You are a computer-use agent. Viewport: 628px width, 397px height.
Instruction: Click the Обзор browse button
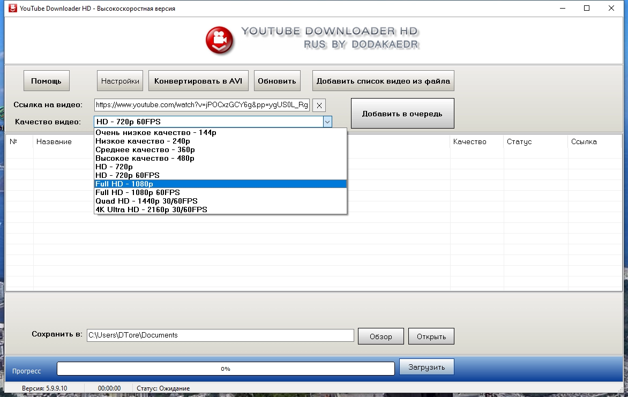pyautogui.click(x=381, y=336)
